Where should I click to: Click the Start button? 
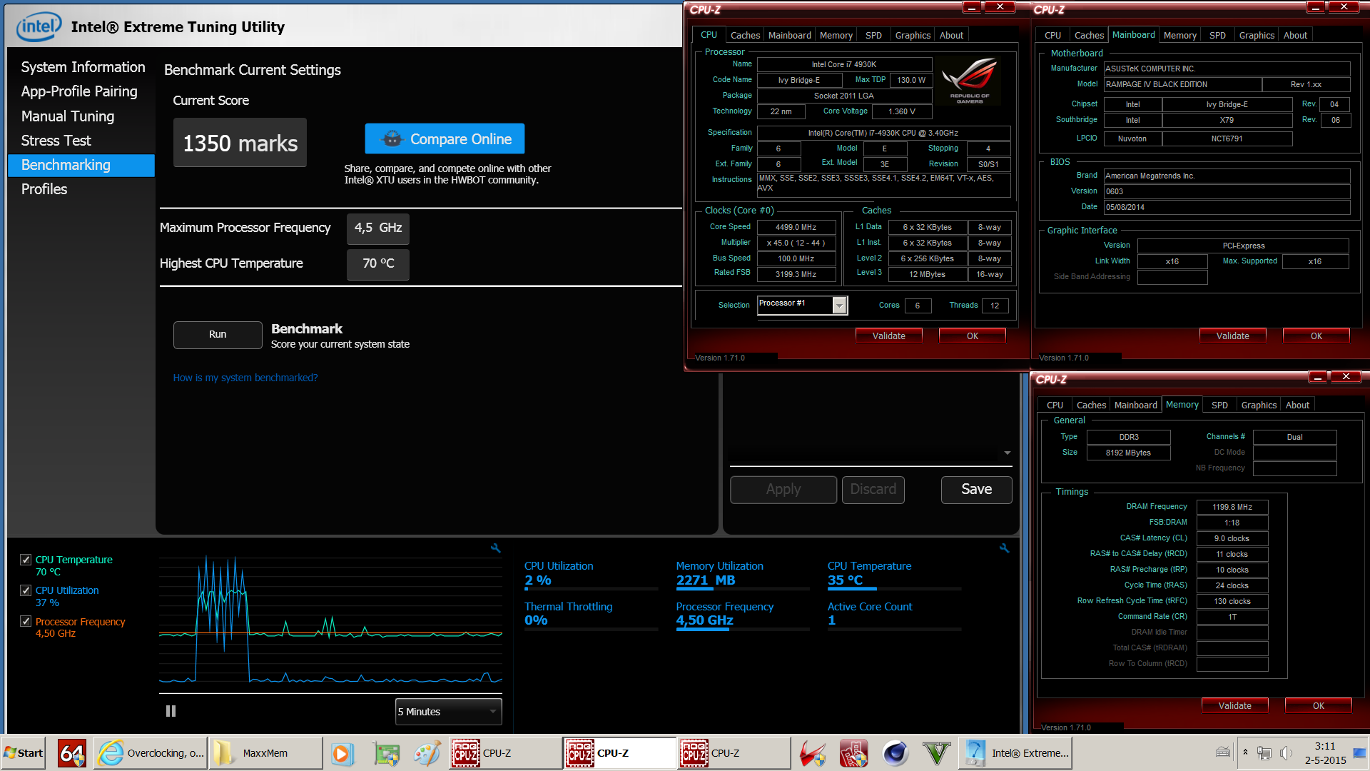point(24,753)
